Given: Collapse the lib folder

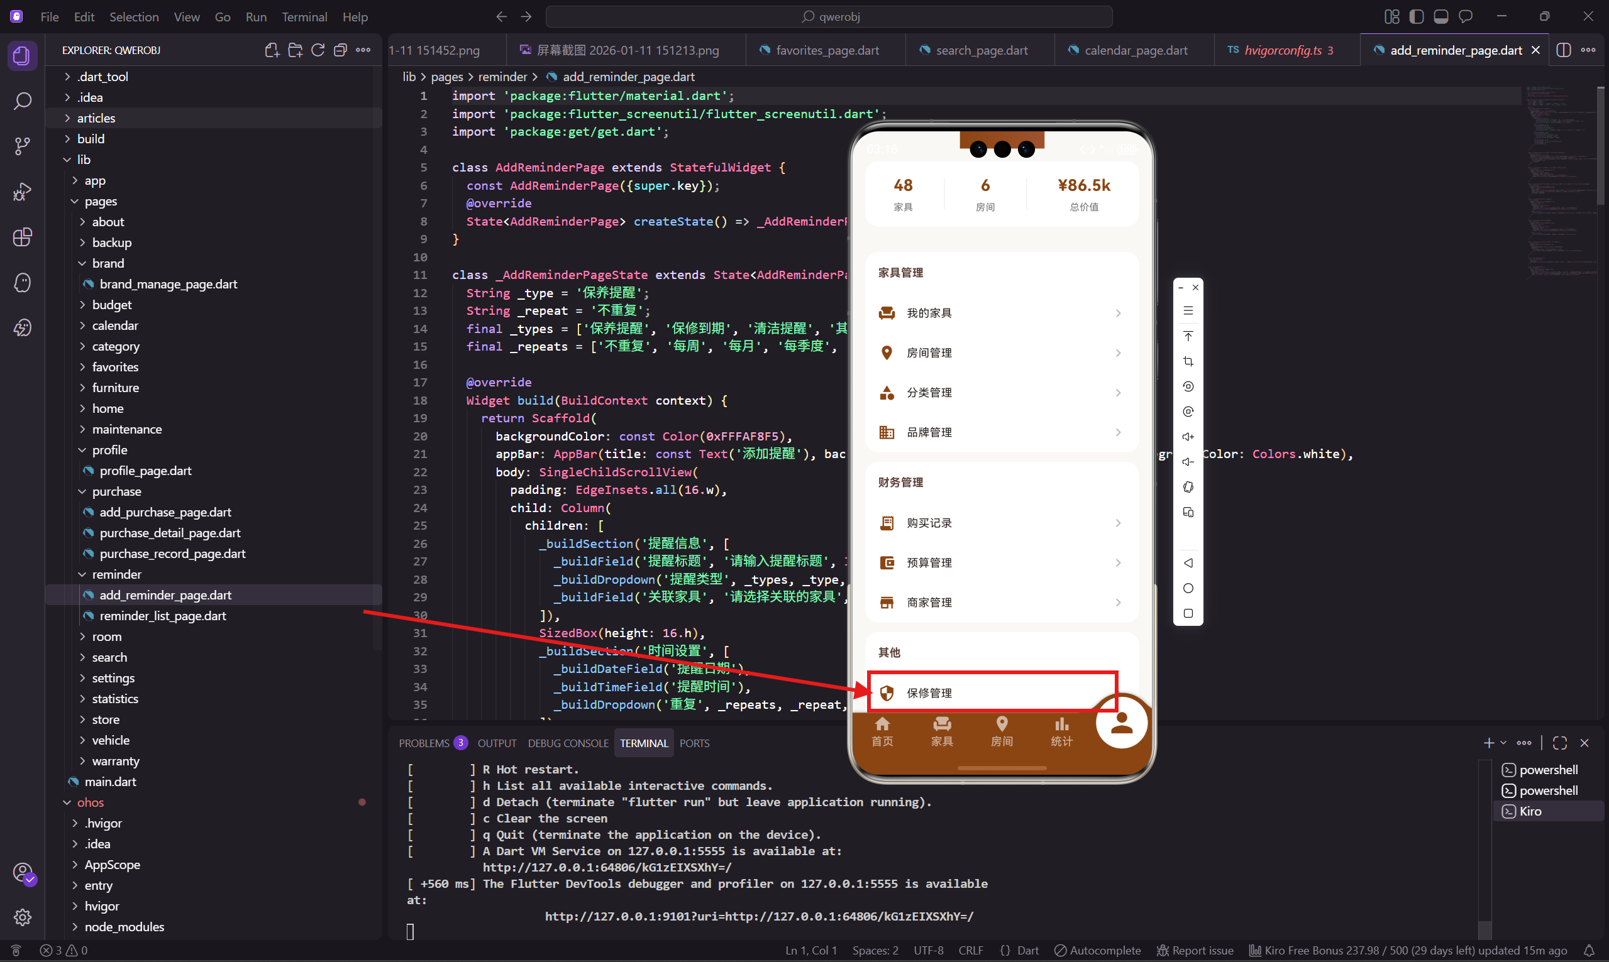Looking at the screenshot, I should 213,160.
